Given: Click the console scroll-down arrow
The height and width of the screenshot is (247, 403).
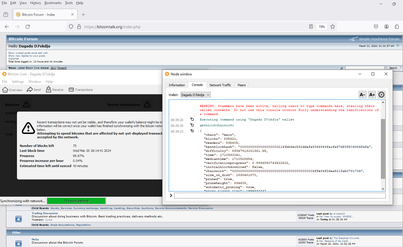Looking at the screenshot, I should pos(383,189).
